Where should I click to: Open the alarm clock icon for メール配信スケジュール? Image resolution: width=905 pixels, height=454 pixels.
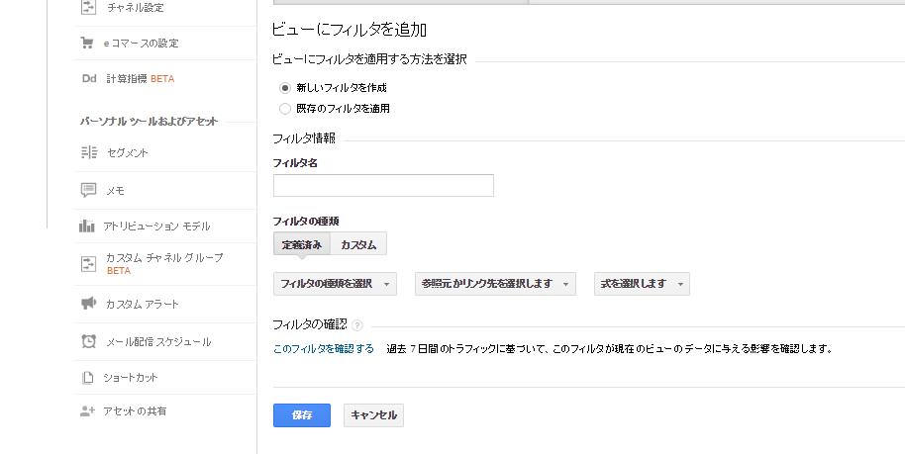[x=88, y=341]
